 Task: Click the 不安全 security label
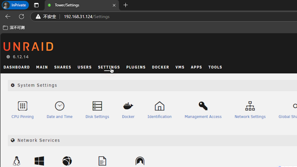(x=49, y=17)
